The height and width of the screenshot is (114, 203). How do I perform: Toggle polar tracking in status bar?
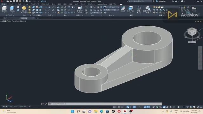point(134,107)
